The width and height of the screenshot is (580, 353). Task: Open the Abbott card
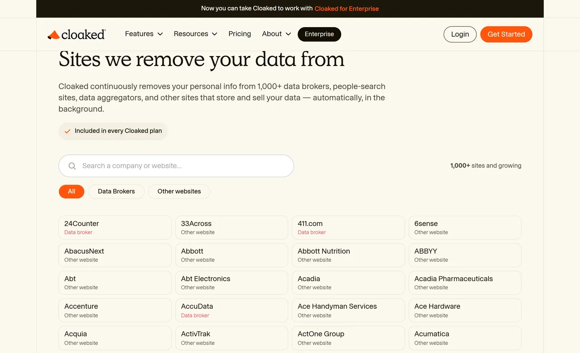click(232, 255)
